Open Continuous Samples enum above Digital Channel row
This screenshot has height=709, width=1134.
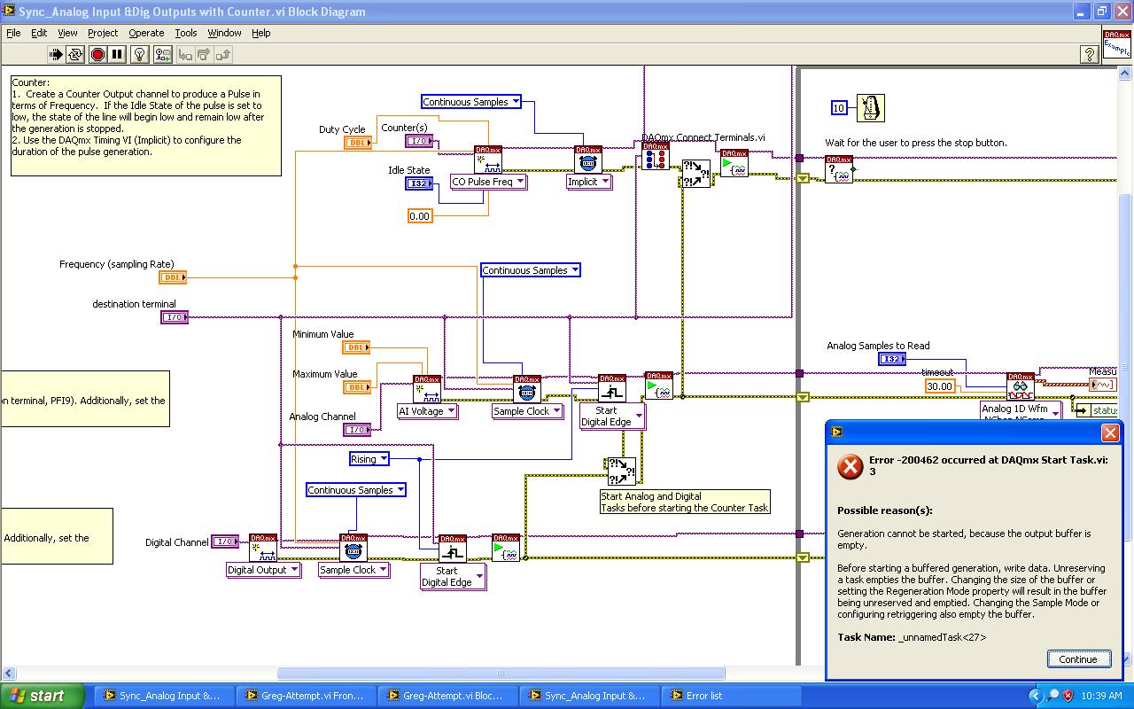pyautogui.click(x=356, y=490)
